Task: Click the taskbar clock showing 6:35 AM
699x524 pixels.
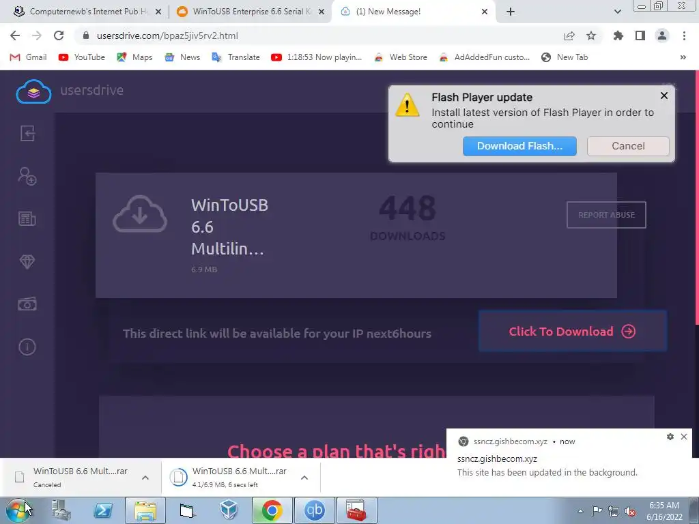Action: (x=664, y=511)
